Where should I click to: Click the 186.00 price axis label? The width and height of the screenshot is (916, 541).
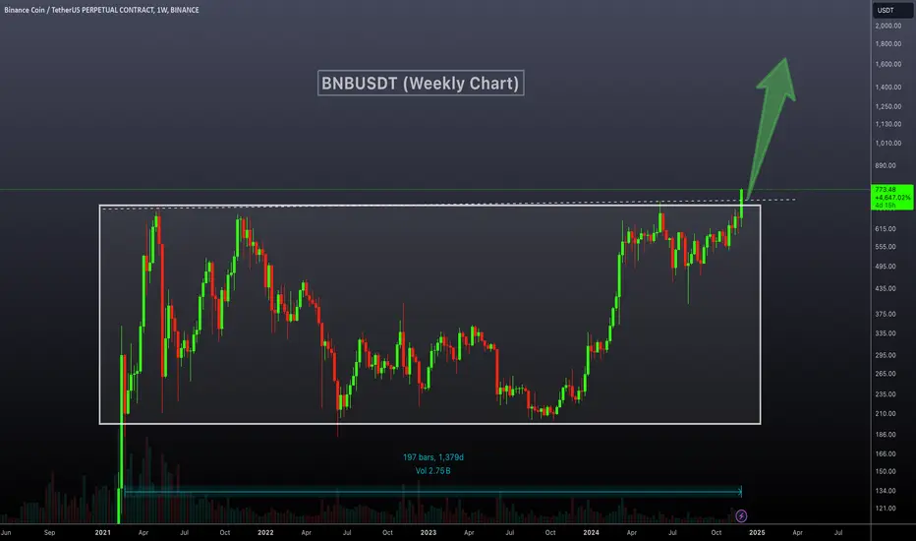[x=886, y=435]
